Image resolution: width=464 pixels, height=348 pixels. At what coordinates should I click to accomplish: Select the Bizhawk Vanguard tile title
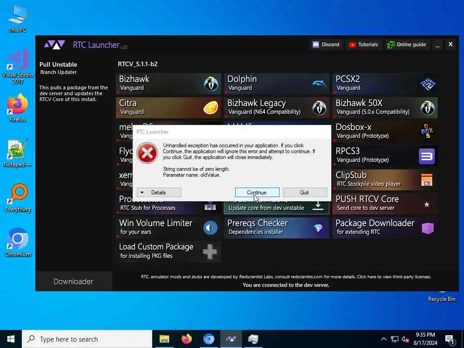point(134,79)
